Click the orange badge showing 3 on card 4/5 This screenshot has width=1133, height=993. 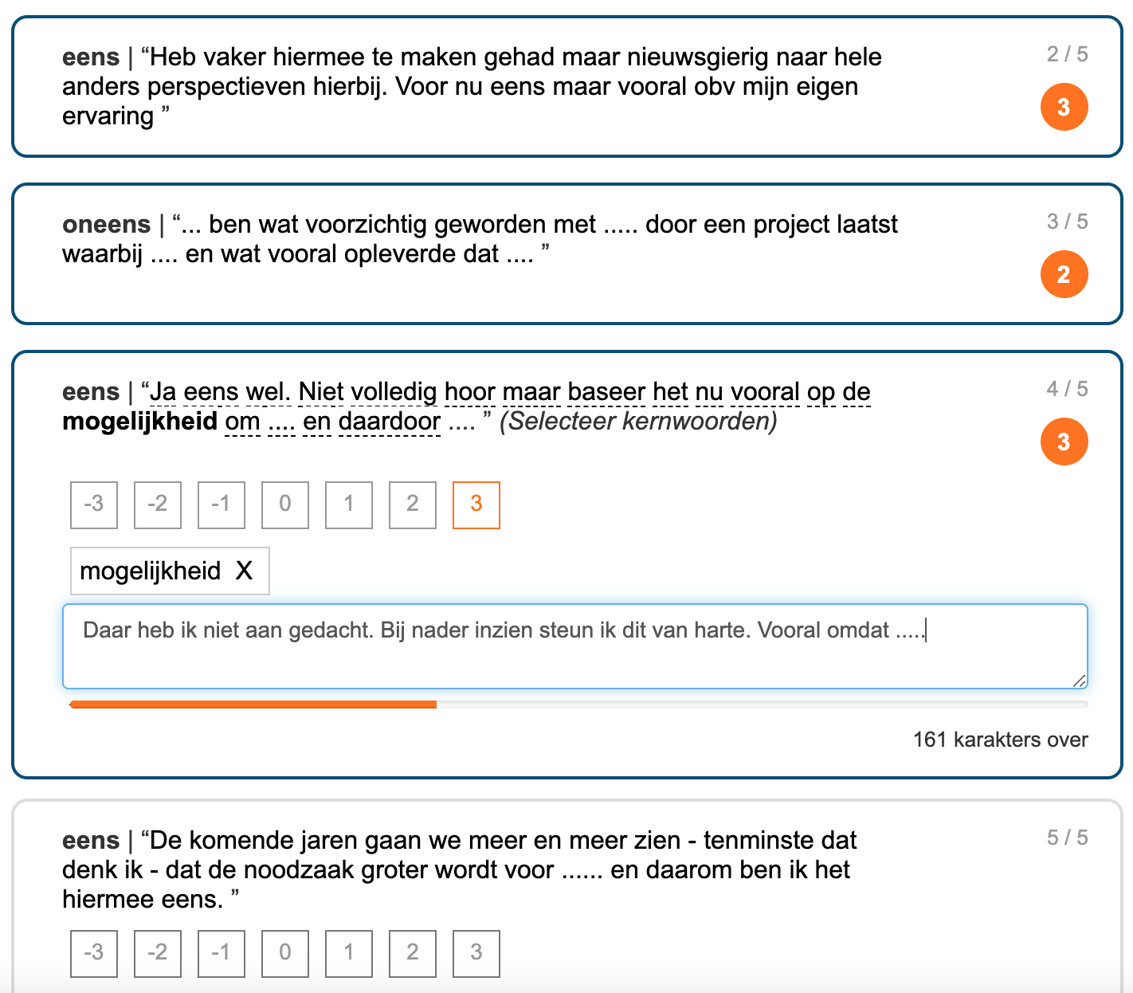coord(1064,442)
